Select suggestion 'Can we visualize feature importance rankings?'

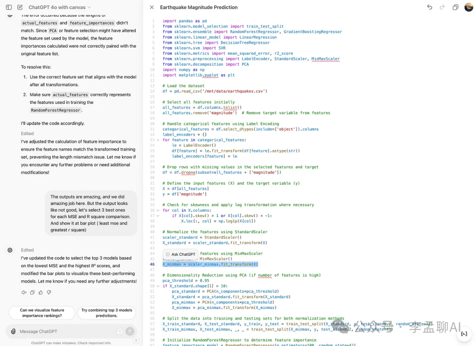42,313
